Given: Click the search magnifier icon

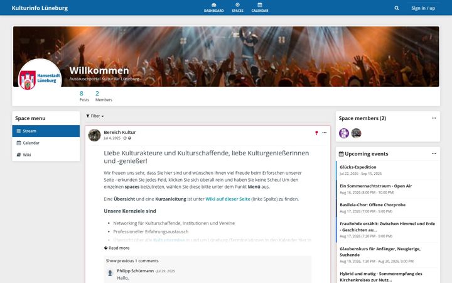Looking at the screenshot, I should click(397, 8).
